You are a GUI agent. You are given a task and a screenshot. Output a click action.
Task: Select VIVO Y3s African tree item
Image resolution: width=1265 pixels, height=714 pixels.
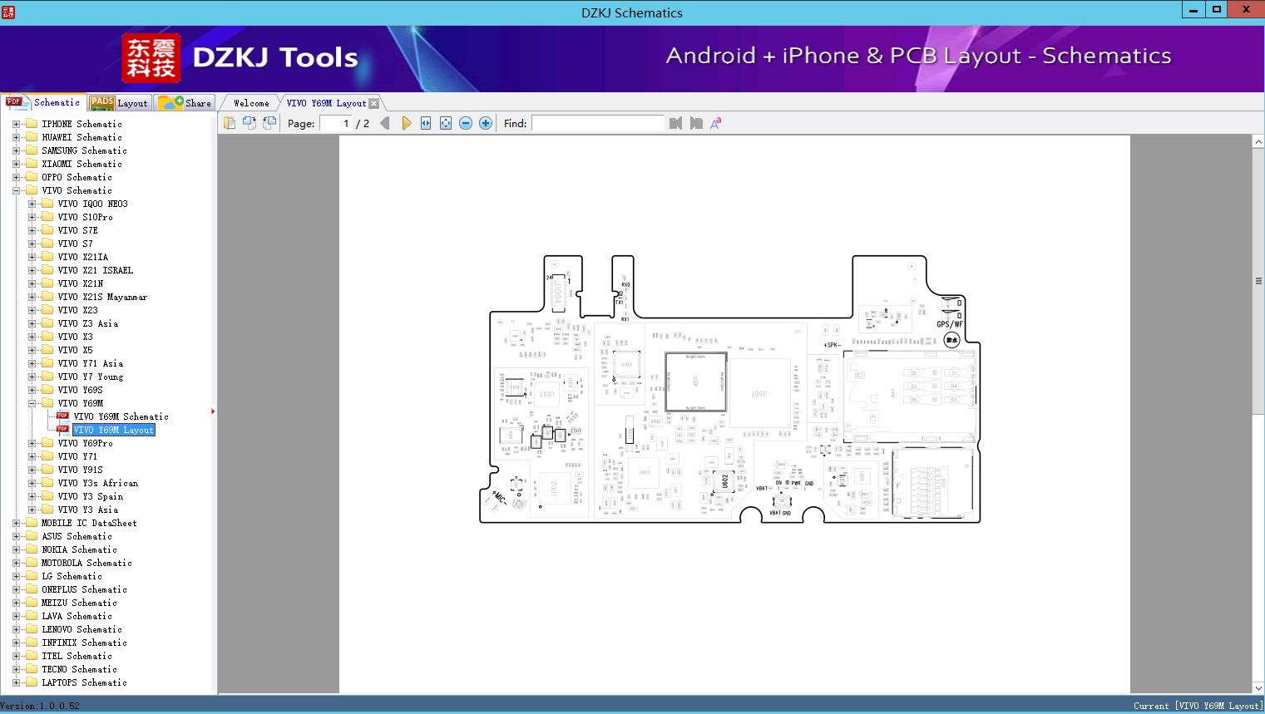coord(97,483)
